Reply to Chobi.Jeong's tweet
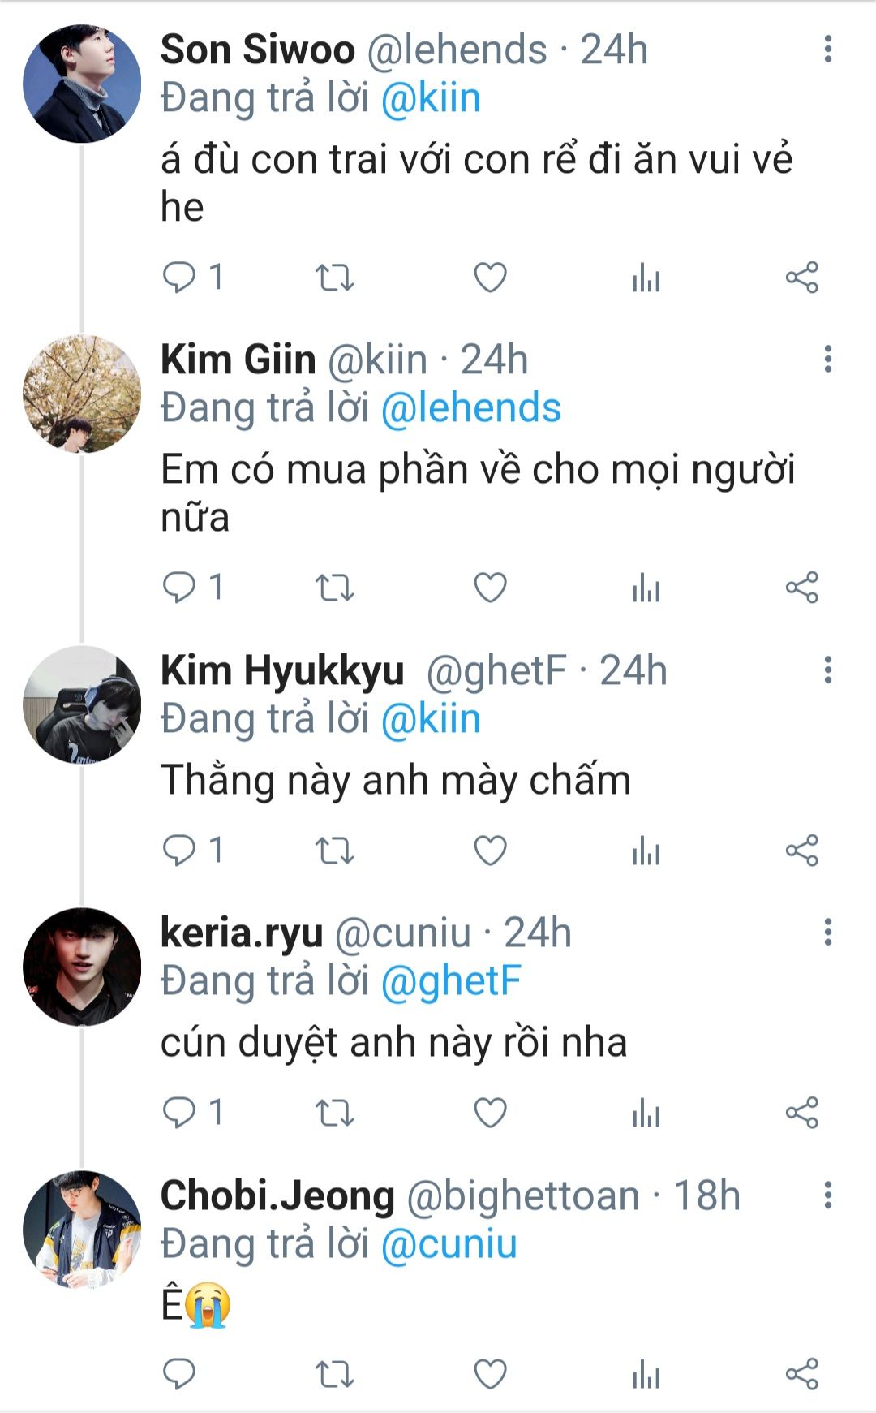This screenshot has width=876, height=1413. 179,1374
